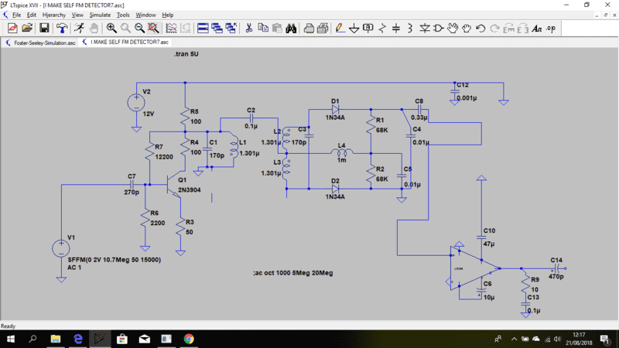Select the inductor component tool

[410, 29]
